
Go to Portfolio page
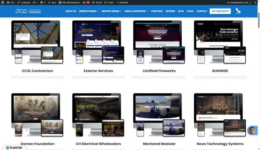[157, 11]
